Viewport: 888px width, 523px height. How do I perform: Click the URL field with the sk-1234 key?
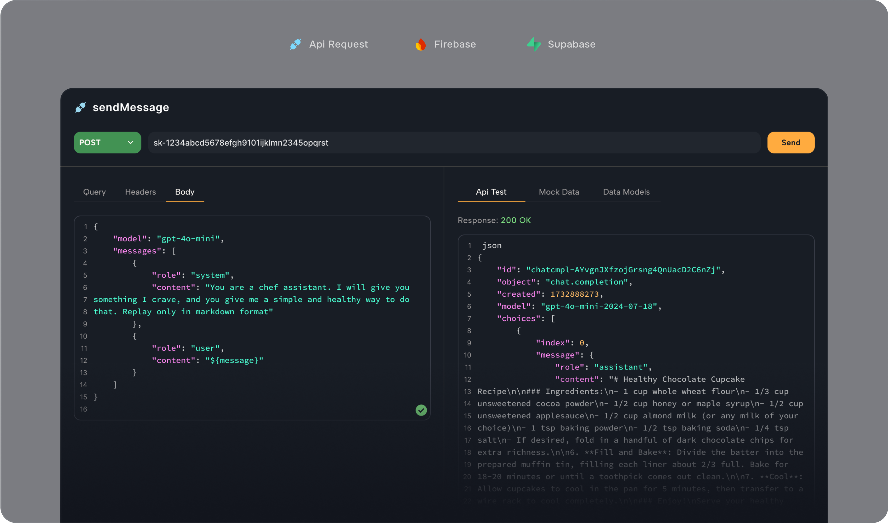pyautogui.click(x=454, y=142)
